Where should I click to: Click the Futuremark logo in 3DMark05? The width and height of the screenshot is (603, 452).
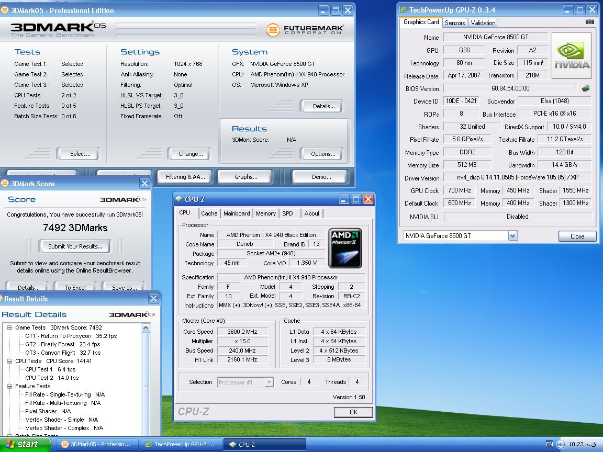[305, 30]
